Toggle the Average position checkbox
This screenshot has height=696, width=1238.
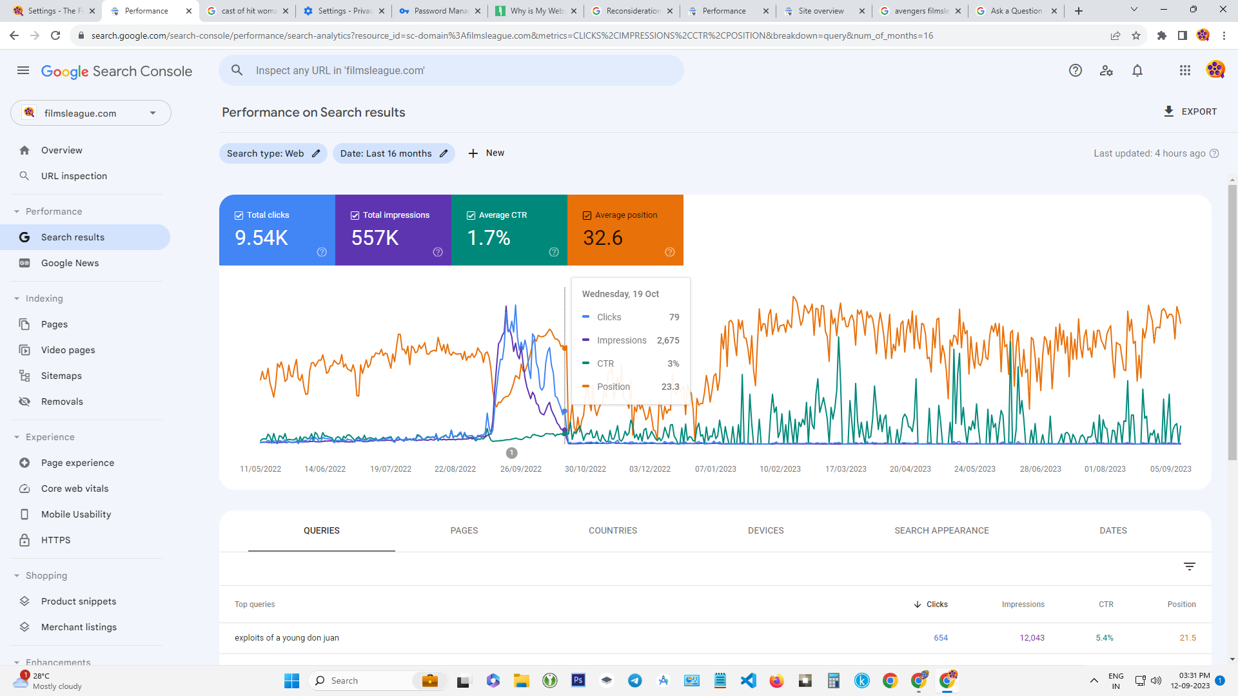[x=587, y=215]
